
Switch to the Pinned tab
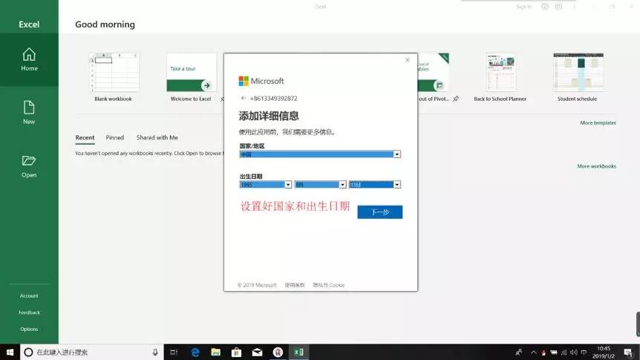(114, 137)
